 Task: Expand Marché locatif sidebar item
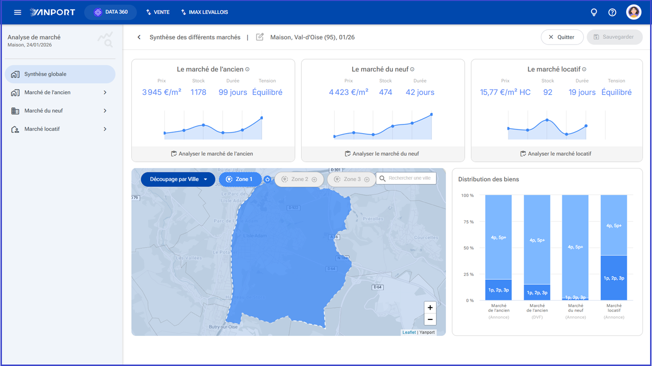(60, 129)
